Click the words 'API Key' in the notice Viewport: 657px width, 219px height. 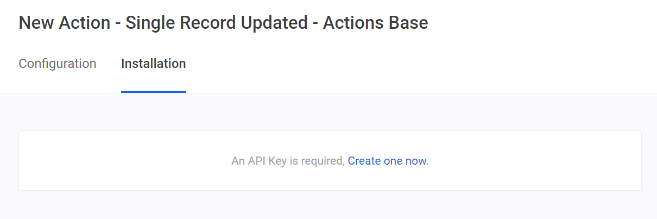coord(264,161)
